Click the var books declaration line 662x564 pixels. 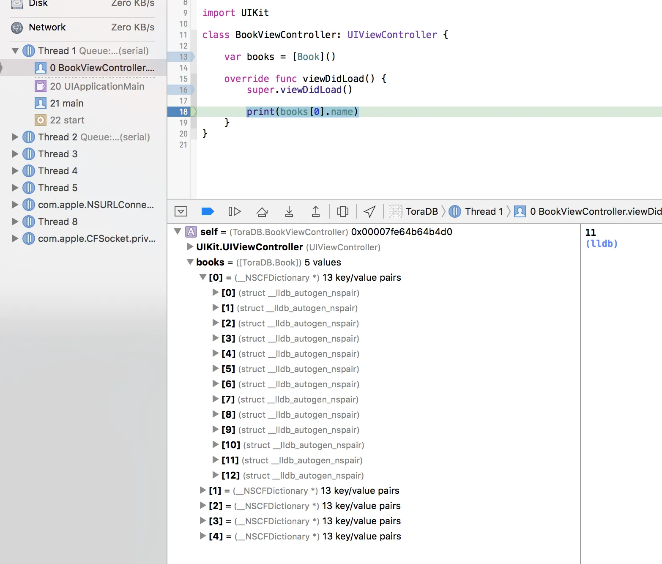(280, 57)
